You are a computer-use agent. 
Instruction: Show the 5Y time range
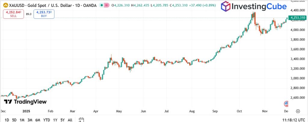(62, 120)
